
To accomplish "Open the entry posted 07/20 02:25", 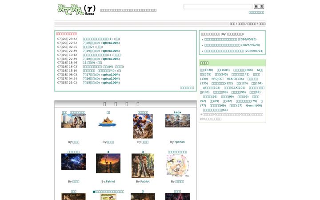I will [x=88, y=47].
